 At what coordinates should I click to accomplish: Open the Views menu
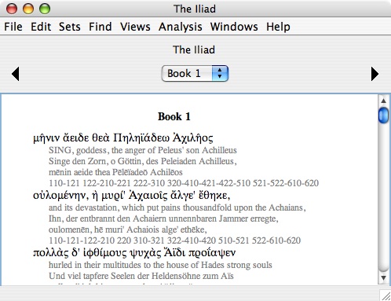135,27
